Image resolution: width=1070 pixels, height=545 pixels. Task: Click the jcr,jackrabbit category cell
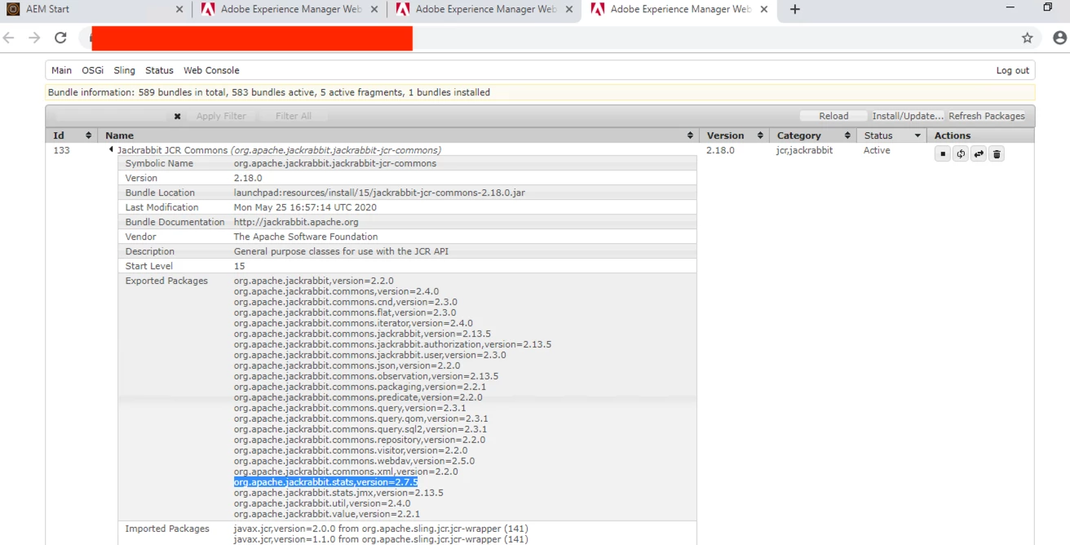point(804,150)
